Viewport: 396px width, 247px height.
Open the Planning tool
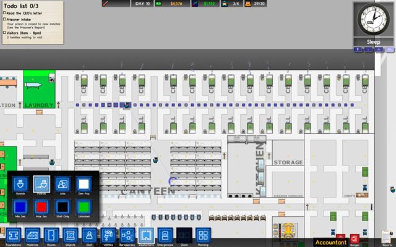pos(202,235)
